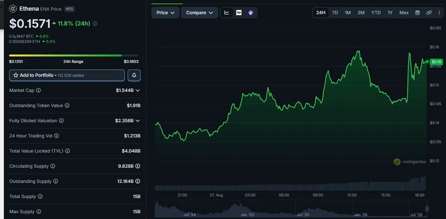
Task: Open the Compare dropdown
Action: (199, 13)
